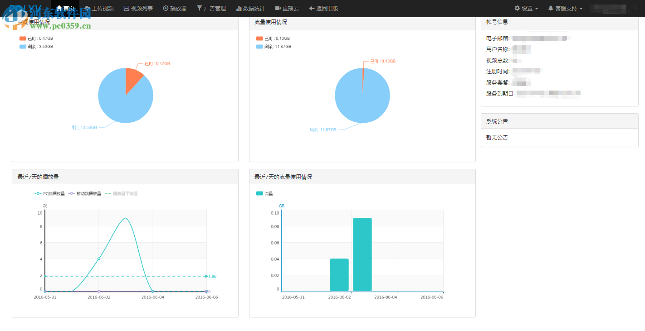Click the filter icon beside 广告管理
This screenshot has width=645, height=331.
click(199, 8)
